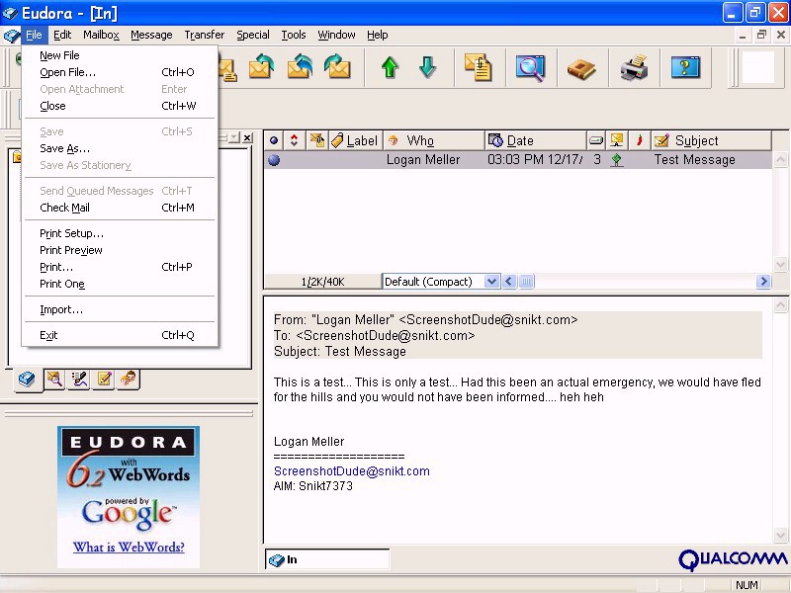Sort by the Priority column icon
The image size is (791, 593).
pos(294,140)
